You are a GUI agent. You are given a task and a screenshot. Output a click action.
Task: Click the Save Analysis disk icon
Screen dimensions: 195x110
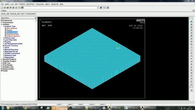tap(8, 8)
